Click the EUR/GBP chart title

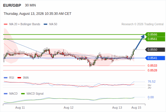coord(12,5)
